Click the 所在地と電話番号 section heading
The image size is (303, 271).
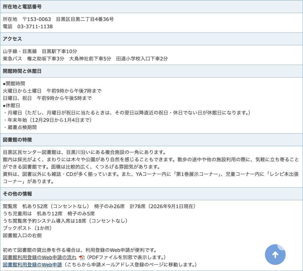22,7
